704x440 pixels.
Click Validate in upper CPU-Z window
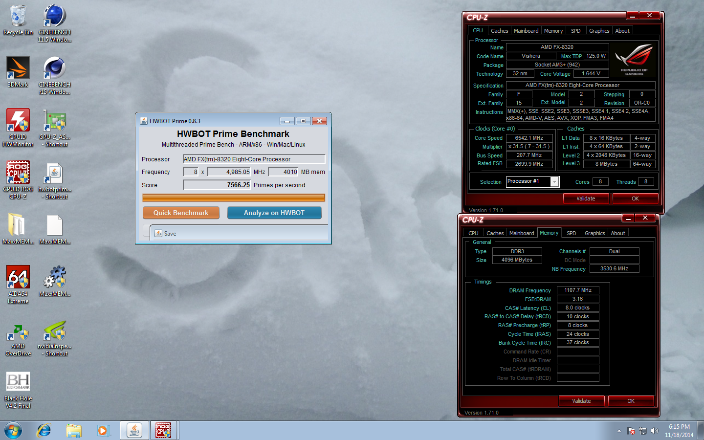click(x=586, y=198)
